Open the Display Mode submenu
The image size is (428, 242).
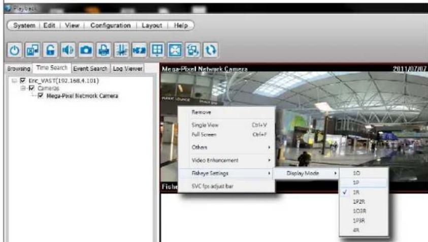coord(307,173)
